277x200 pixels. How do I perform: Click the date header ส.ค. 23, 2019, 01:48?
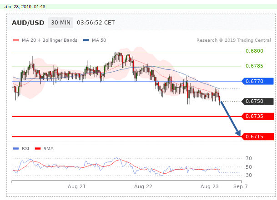(25, 7)
